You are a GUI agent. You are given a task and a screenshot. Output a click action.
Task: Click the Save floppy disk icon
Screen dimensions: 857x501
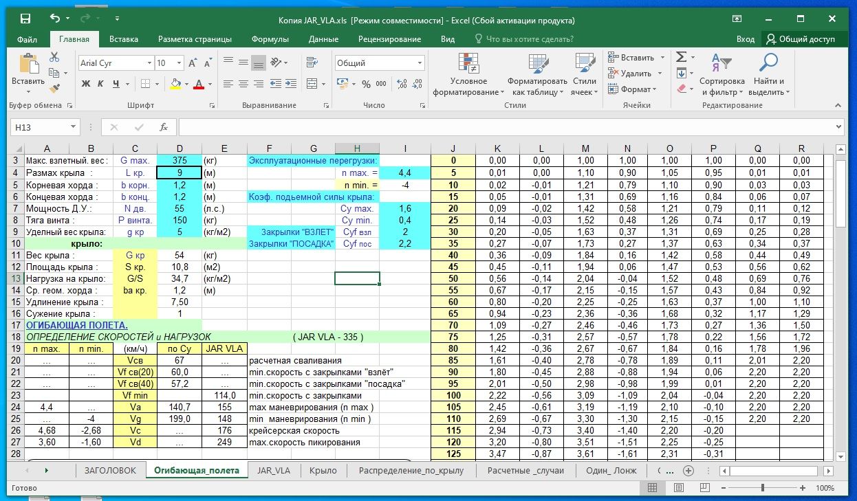pyautogui.click(x=25, y=19)
